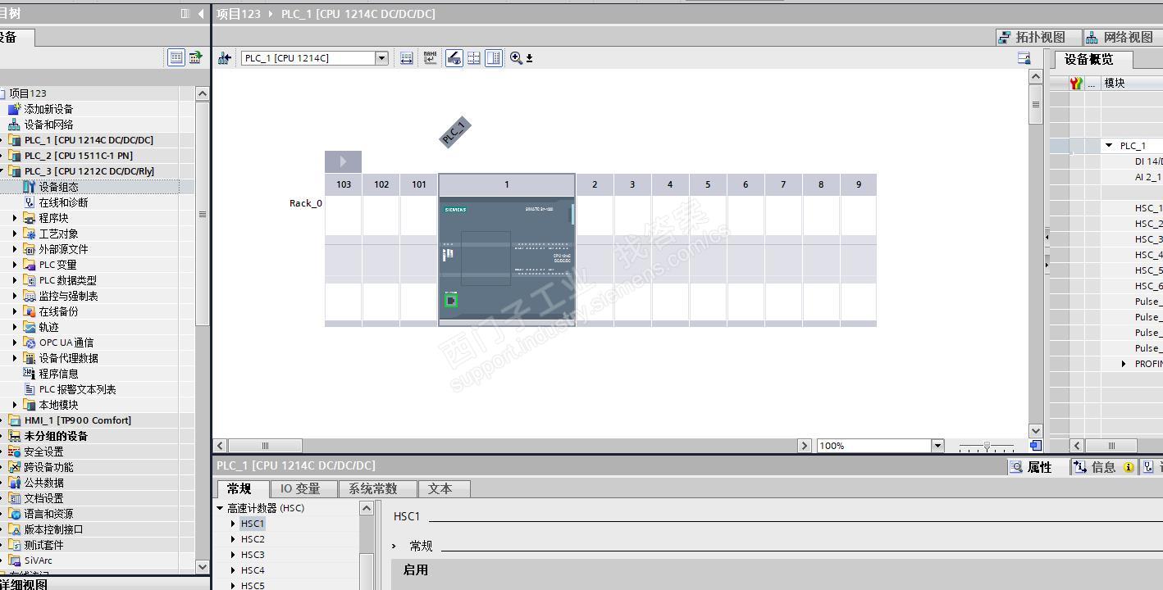
Task: Open the zoom options arrow next to magnifier
Action: (530, 58)
